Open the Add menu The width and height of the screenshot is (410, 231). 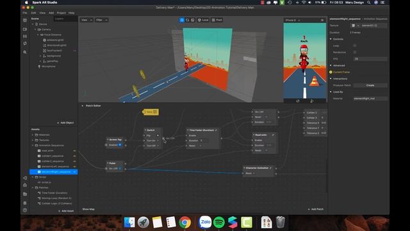click(x=51, y=13)
